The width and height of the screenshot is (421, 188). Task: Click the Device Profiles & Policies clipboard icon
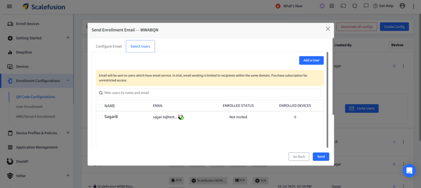coord(10,133)
